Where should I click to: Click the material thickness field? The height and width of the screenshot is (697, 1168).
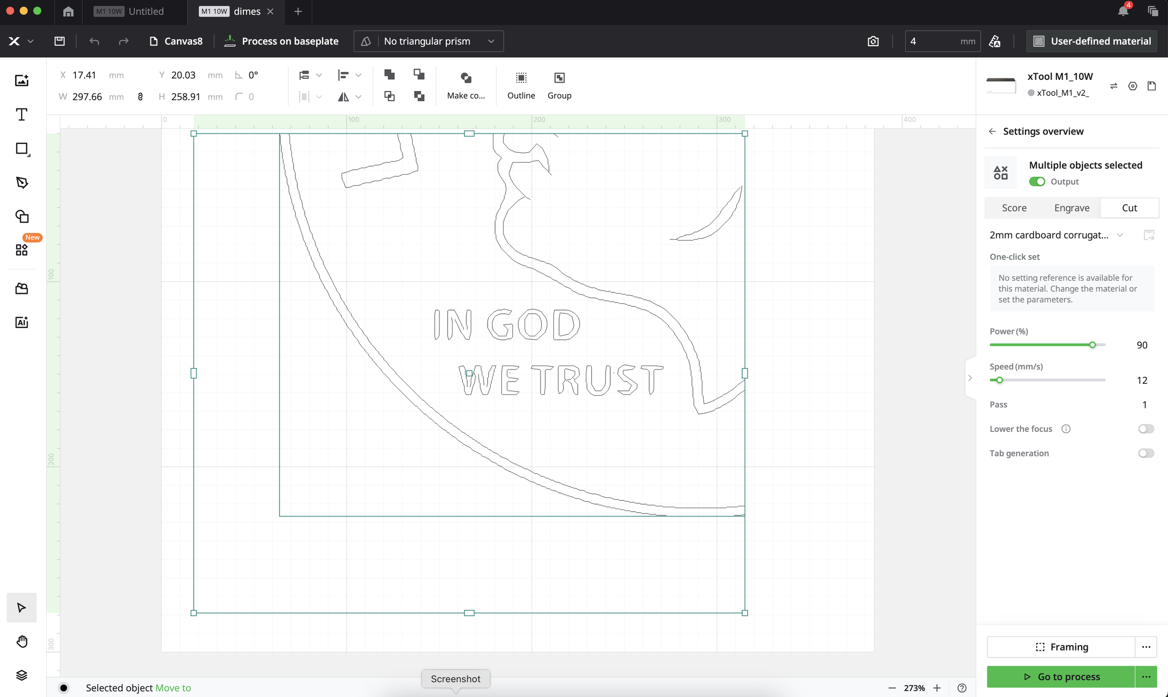click(x=942, y=41)
